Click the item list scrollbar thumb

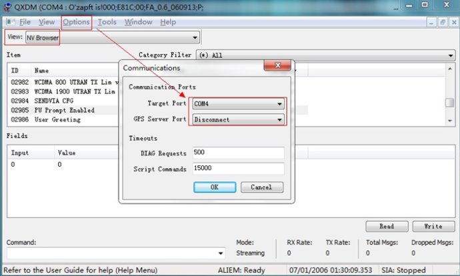449,103
